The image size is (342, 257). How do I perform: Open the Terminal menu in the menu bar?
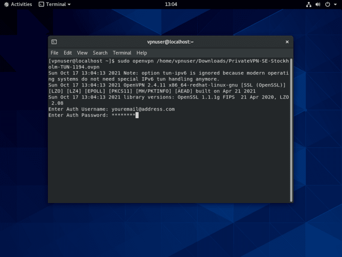[122, 53]
